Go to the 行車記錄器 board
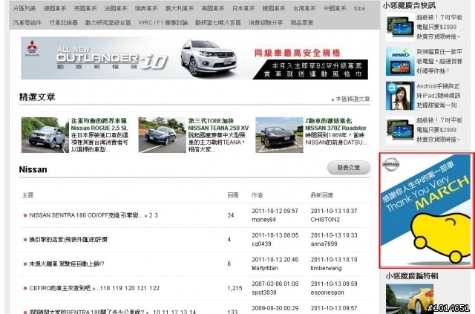This screenshot has width=475, height=314. [64, 22]
